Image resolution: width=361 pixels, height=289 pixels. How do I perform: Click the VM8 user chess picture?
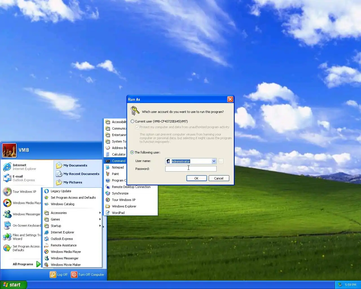click(x=9, y=150)
